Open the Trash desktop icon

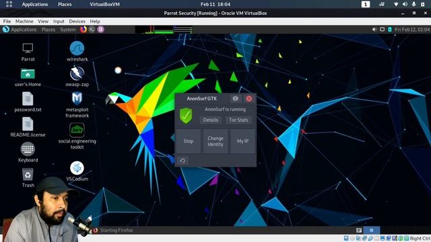(x=28, y=175)
